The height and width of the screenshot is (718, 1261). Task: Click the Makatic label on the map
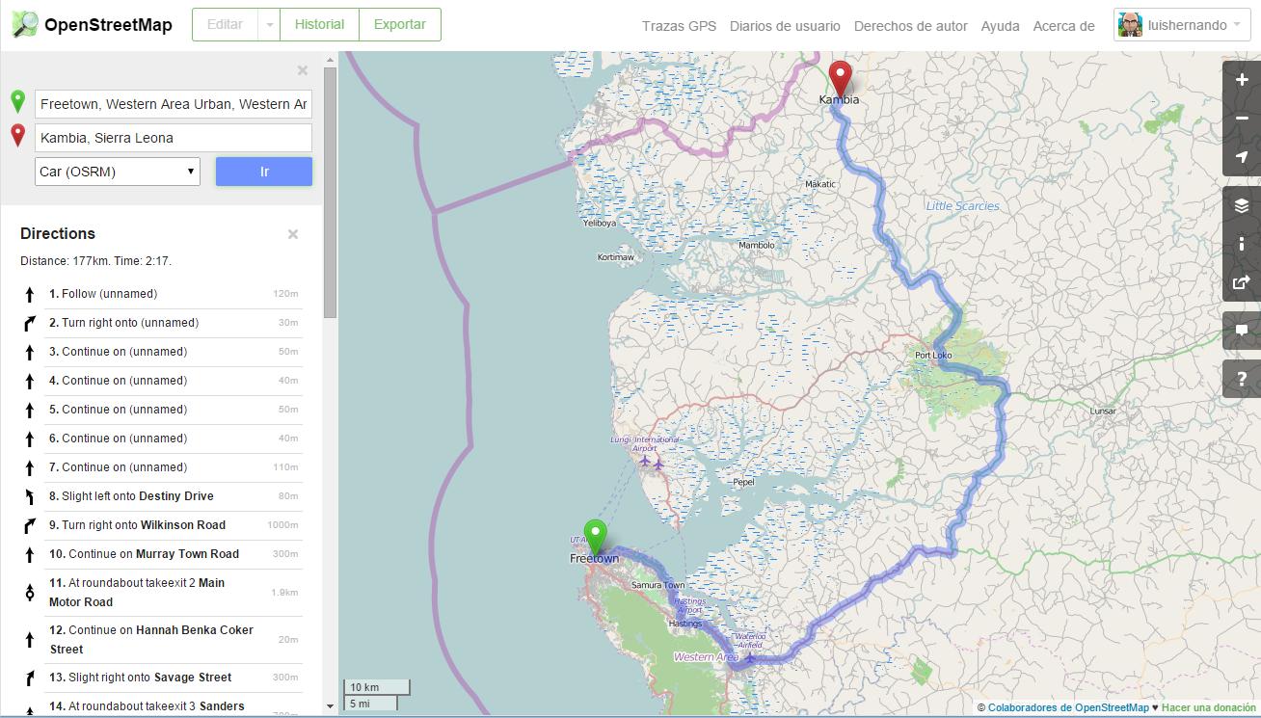tap(820, 184)
